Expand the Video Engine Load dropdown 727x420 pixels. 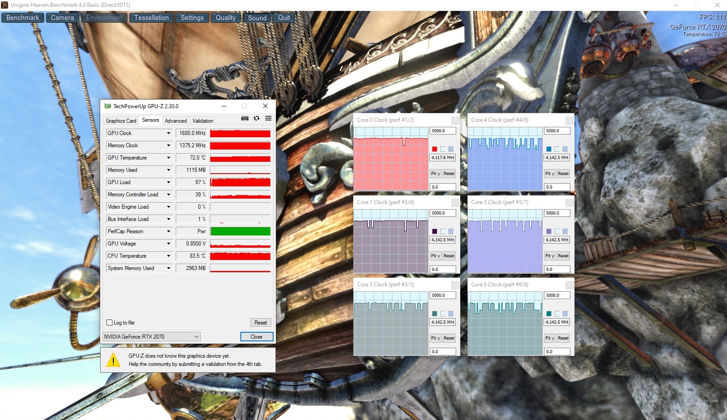tap(168, 207)
